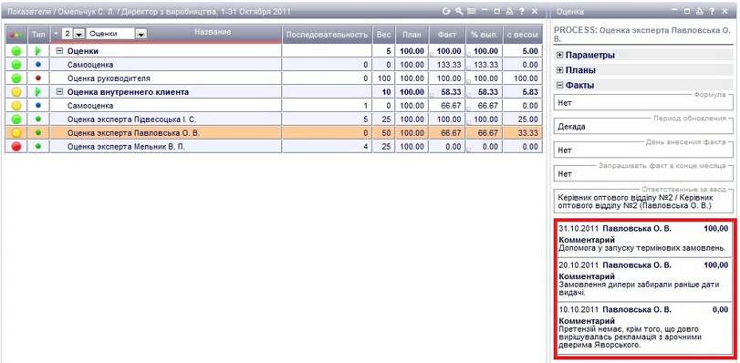Sort by the Вес column header
This screenshot has height=363, width=740.
(x=383, y=35)
